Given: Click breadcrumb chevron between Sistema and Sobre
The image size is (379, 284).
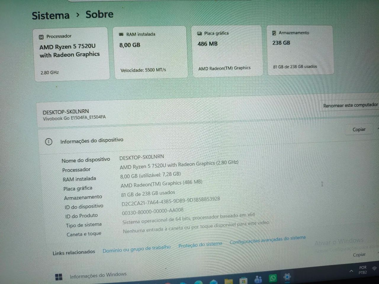Looking at the screenshot, I should [x=78, y=14].
